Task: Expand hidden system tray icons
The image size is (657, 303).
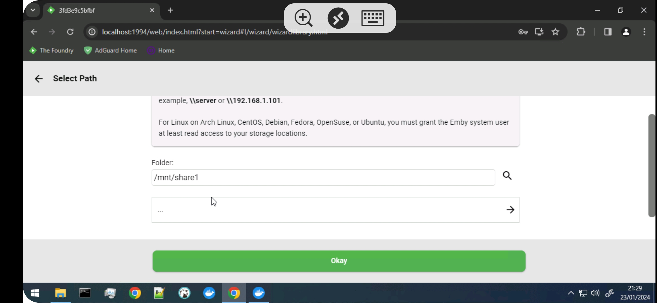Action: pos(571,293)
